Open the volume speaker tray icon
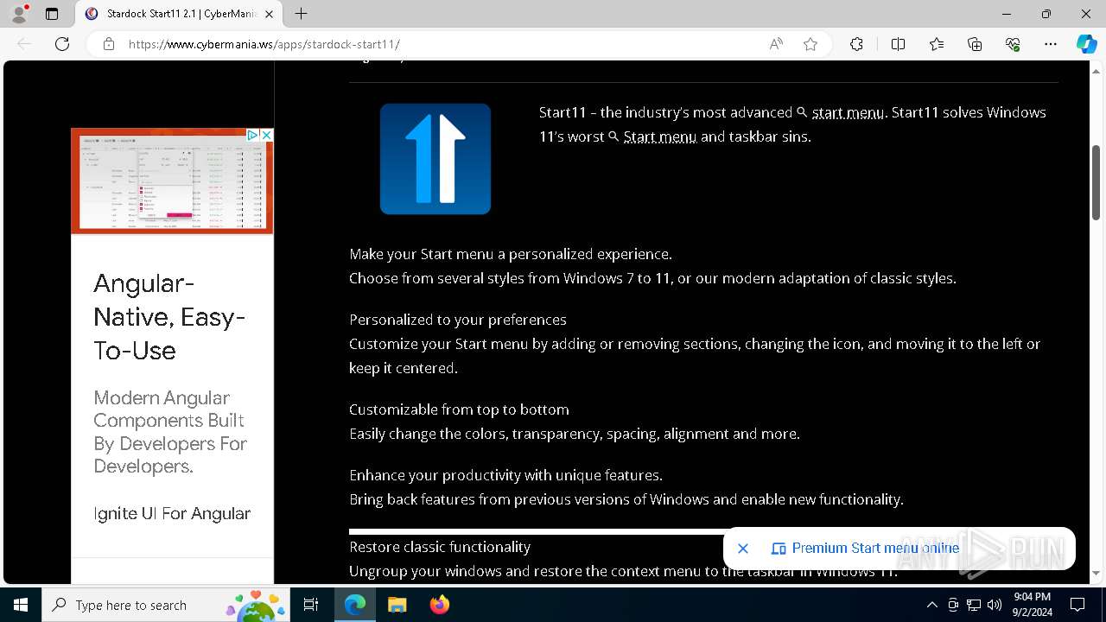 pos(995,605)
